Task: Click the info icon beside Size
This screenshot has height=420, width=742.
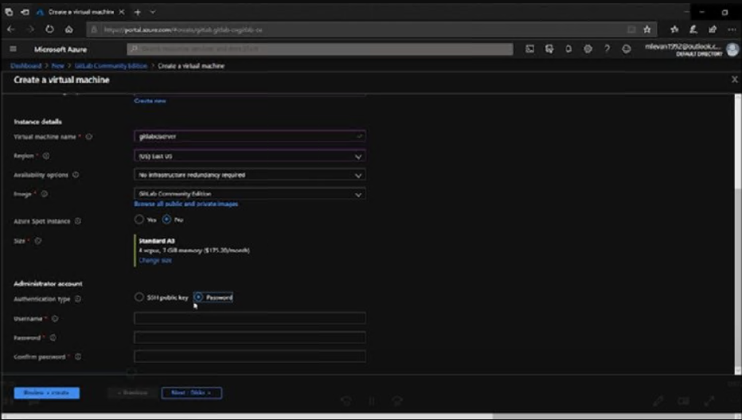Action: [38, 241]
